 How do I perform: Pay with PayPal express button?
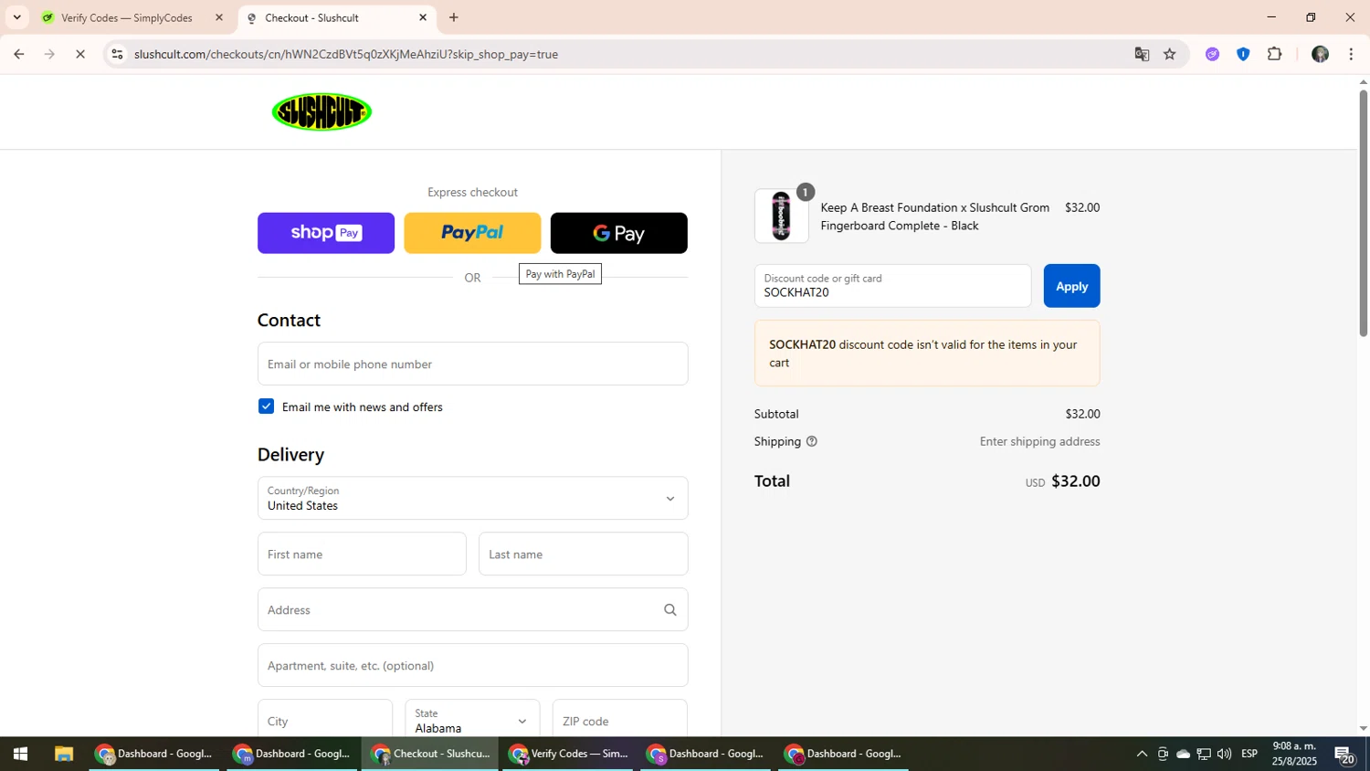pyautogui.click(x=472, y=233)
